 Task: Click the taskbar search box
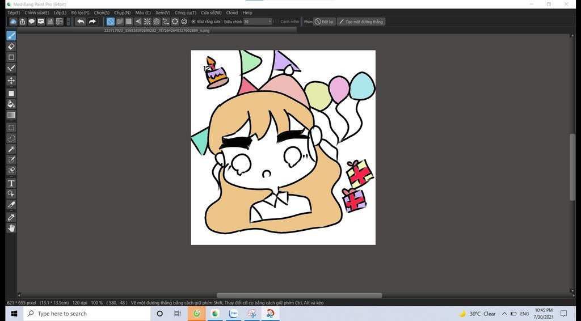pyautogui.click(x=87, y=314)
